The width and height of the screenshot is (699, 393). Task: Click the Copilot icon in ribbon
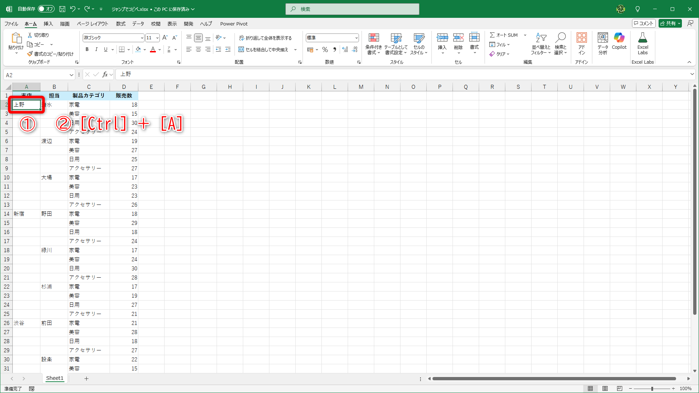point(619,38)
